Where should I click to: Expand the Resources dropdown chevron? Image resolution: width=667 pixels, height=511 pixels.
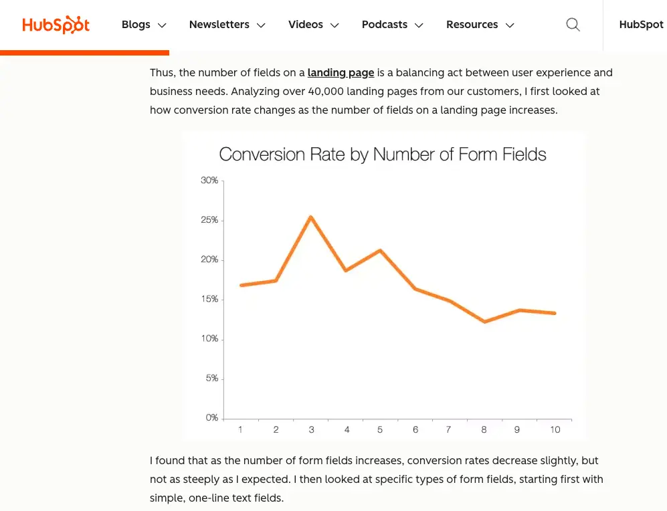(510, 25)
